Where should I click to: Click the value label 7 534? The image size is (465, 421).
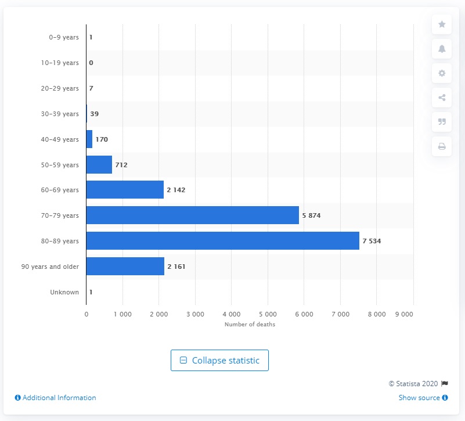point(372,241)
